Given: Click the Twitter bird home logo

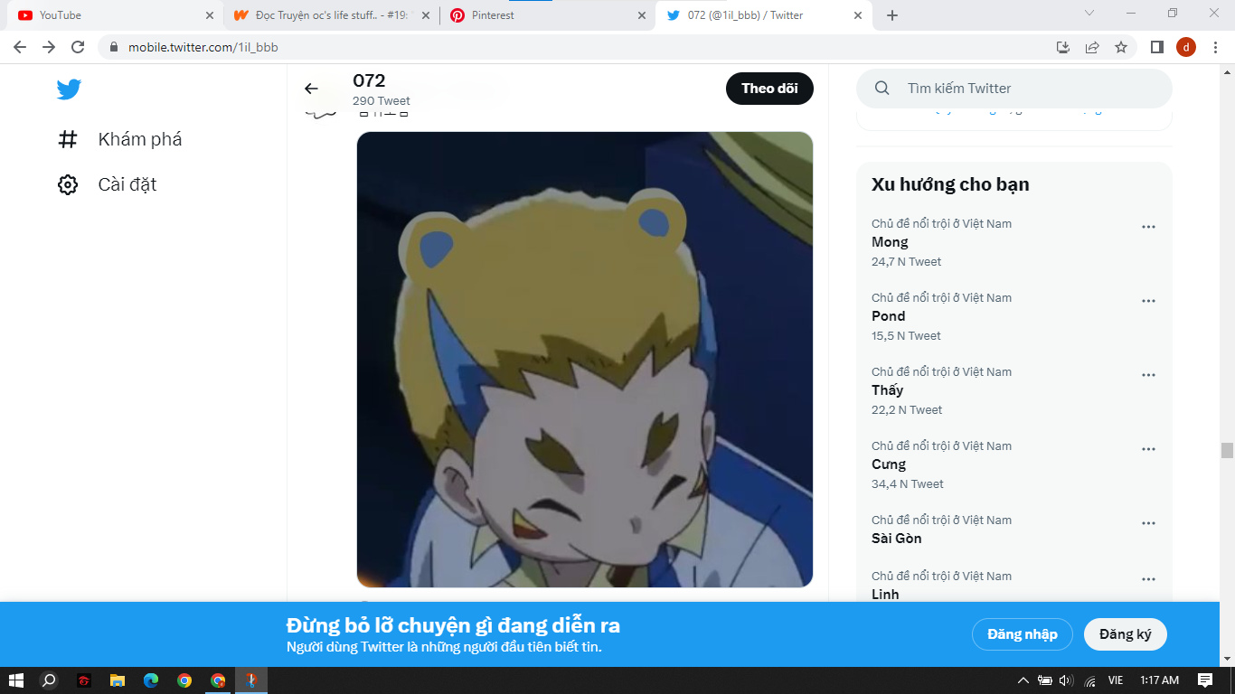Looking at the screenshot, I should click(69, 89).
